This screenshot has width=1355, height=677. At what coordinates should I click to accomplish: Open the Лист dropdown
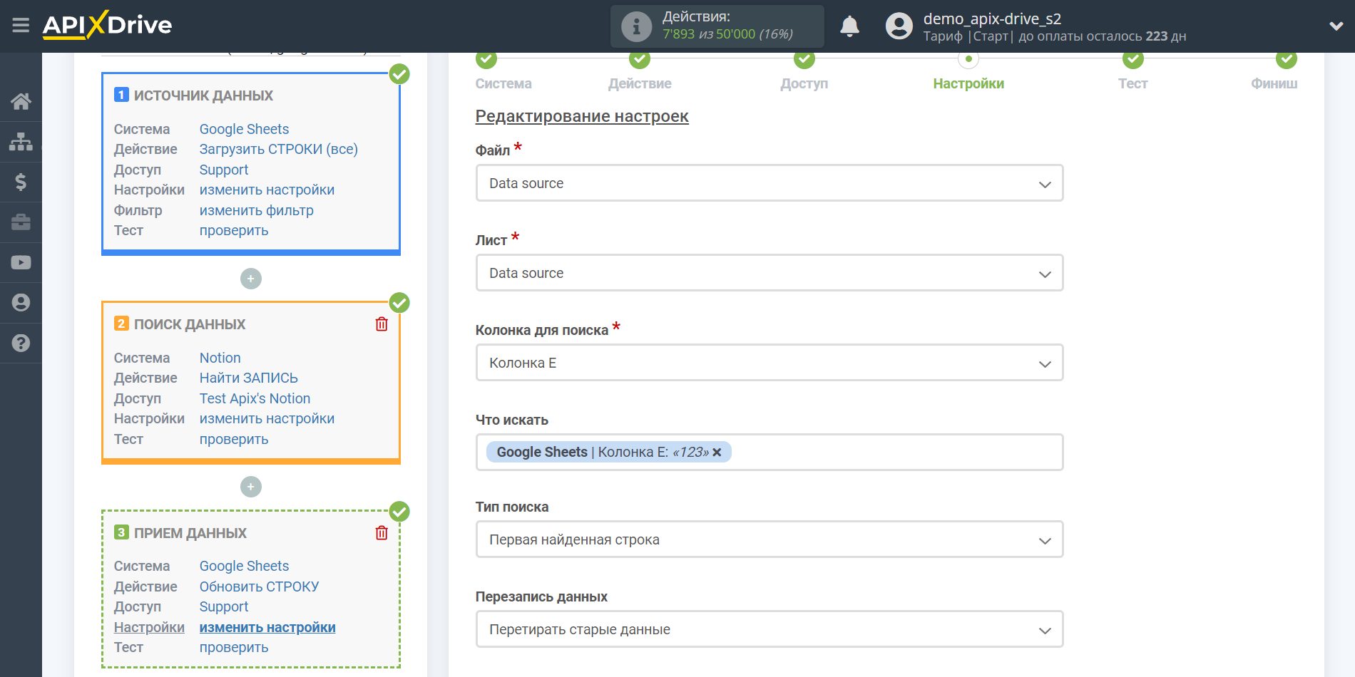pyautogui.click(x=769, y=273)
